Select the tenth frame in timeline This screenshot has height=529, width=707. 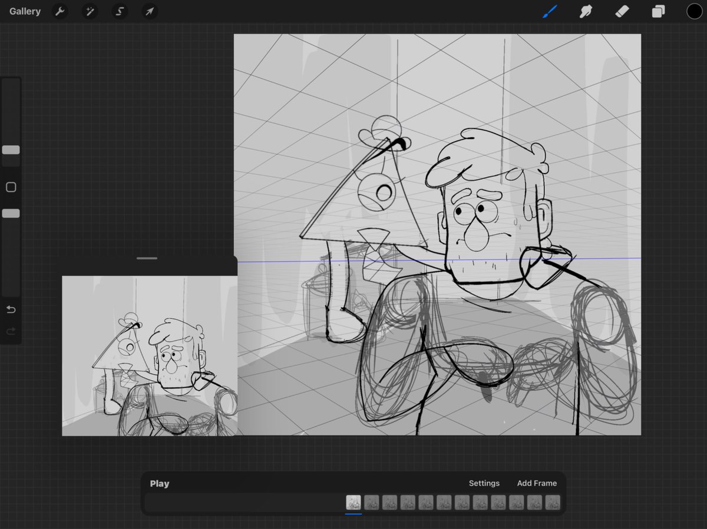(x=517, y=503)
